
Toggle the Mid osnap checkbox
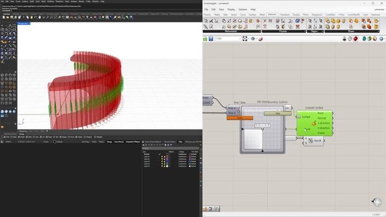[x=27, y=137]
